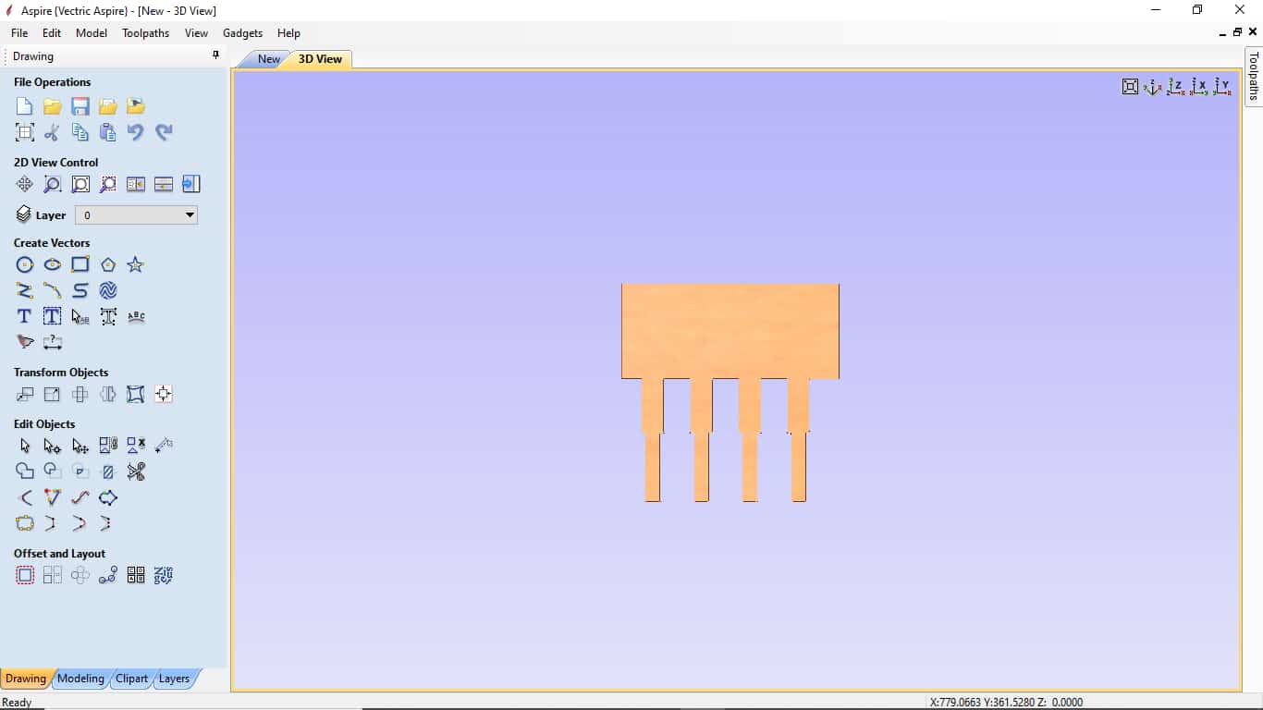View down the Z axis icon

[x=1176, y=87]
